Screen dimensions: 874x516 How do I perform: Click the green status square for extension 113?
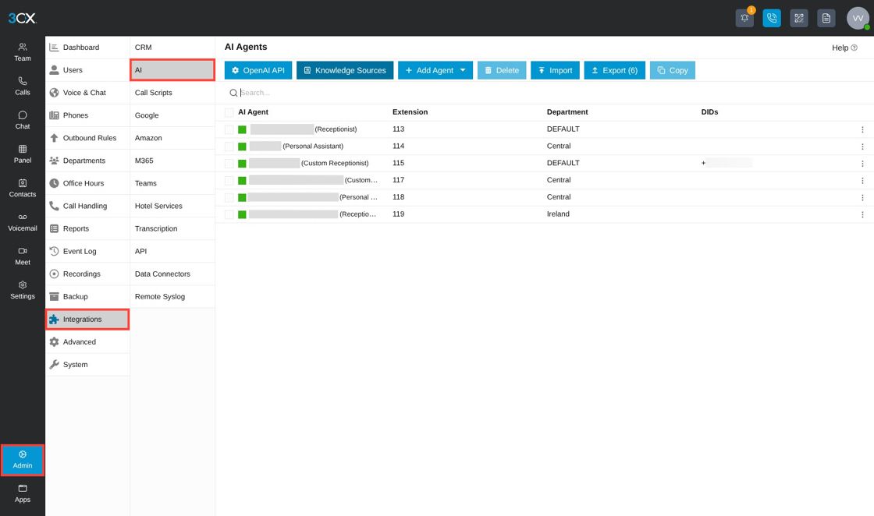pyautogui.click(x=242, y=129)
